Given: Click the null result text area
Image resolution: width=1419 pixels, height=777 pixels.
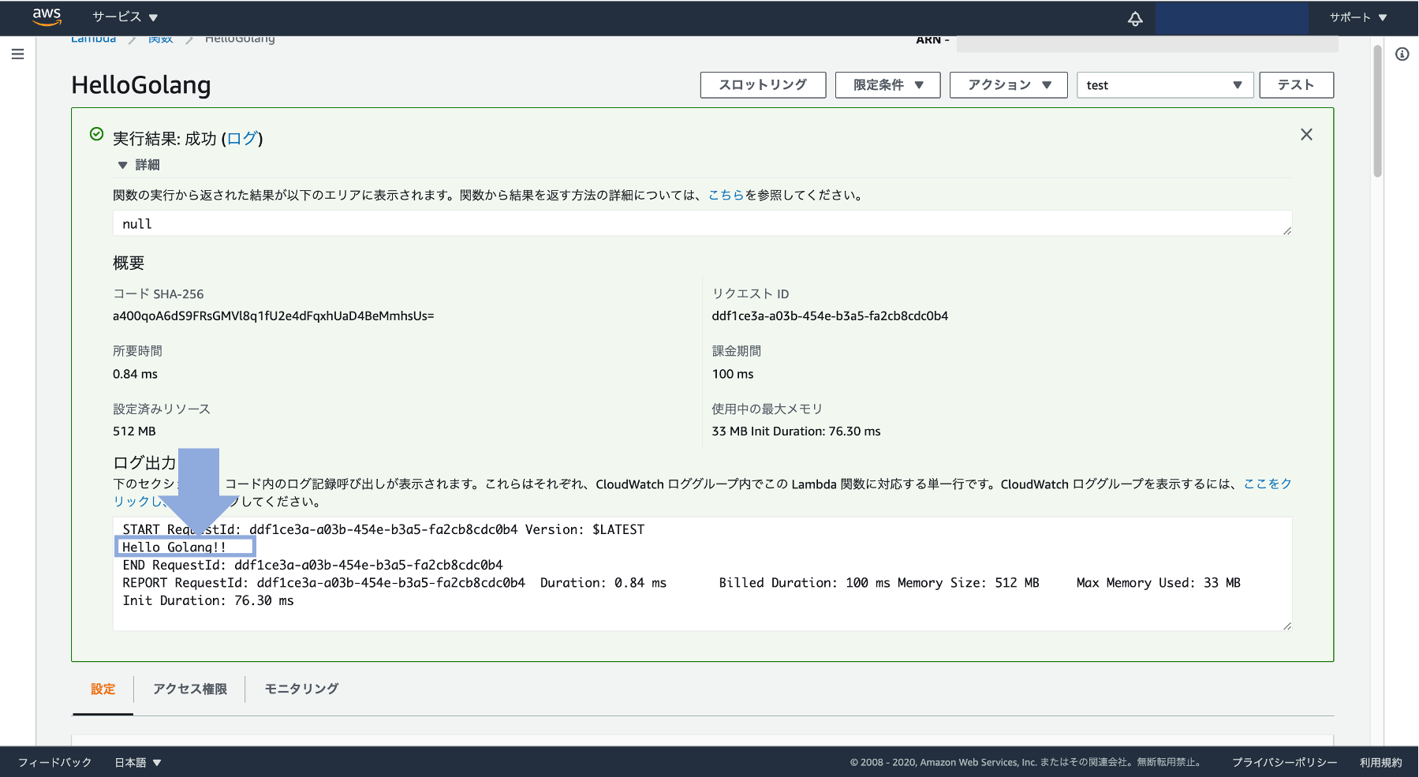Looking at the screenshot, I should (x=702, y=223).
